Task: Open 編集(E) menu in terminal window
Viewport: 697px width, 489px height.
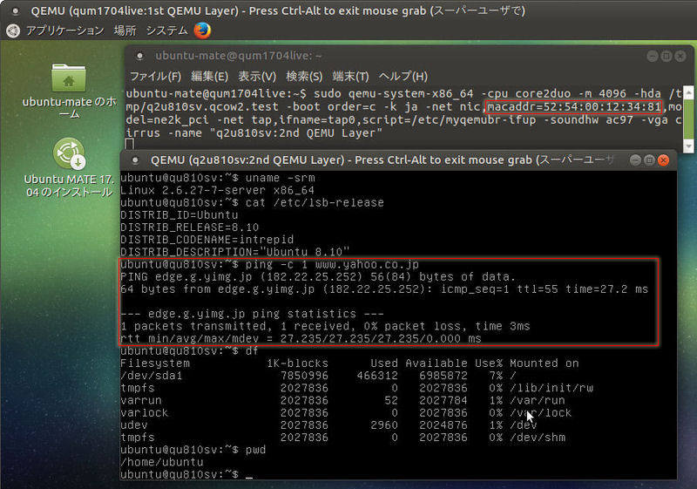Action: 209,76
